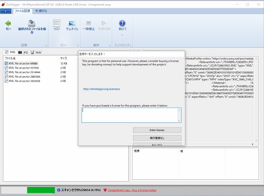Click the DiskDigger app icon in title bar
This screenshot has height=196, width=264.
(x=3, y=5)
